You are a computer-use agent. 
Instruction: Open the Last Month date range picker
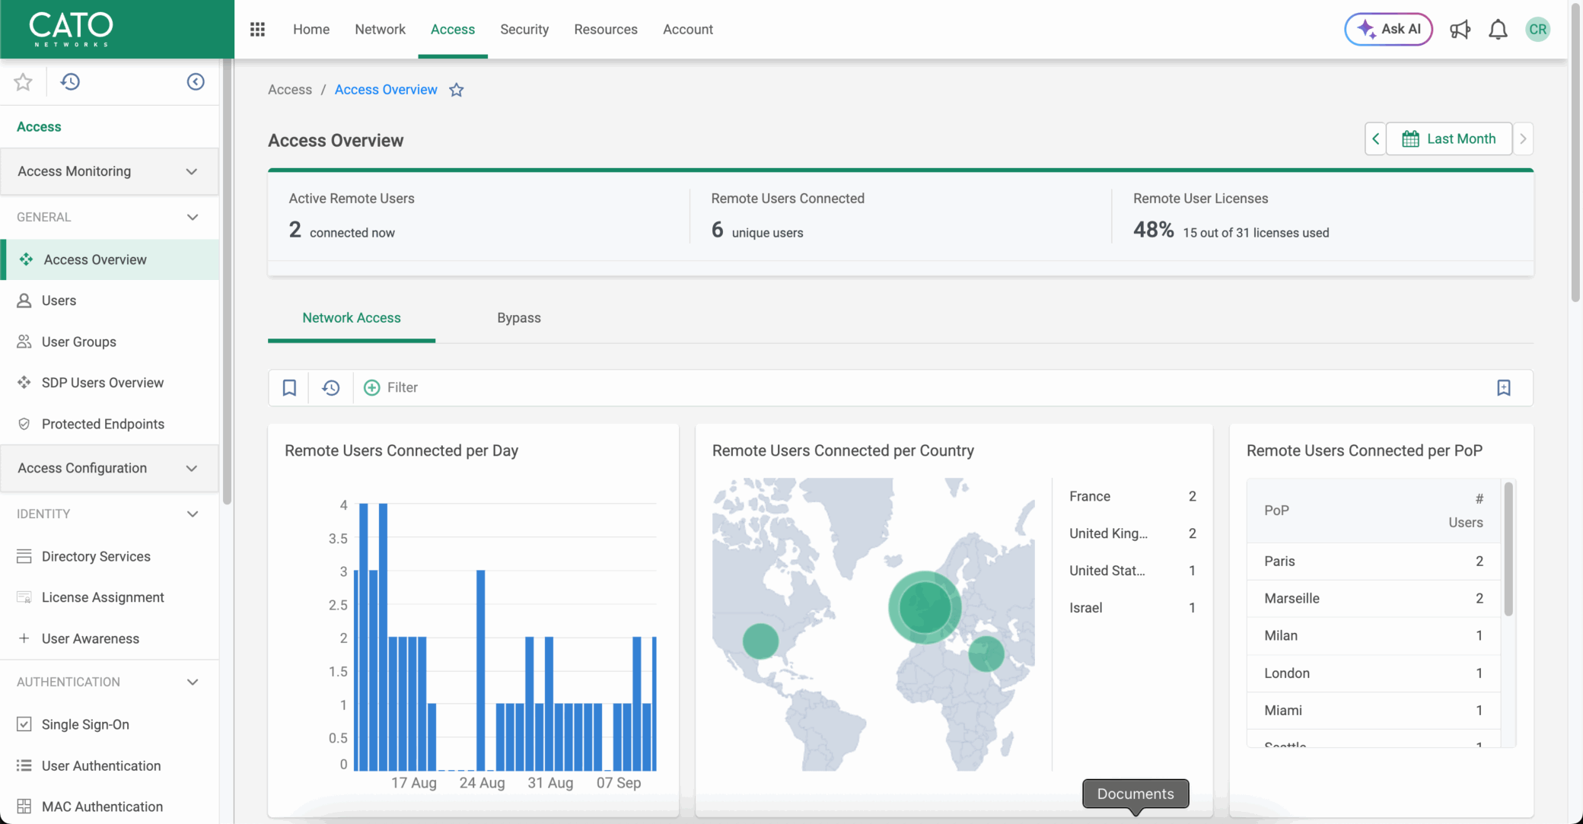click(x=1449, y=139)
